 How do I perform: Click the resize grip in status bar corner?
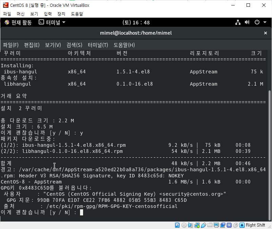coord(269,226)
